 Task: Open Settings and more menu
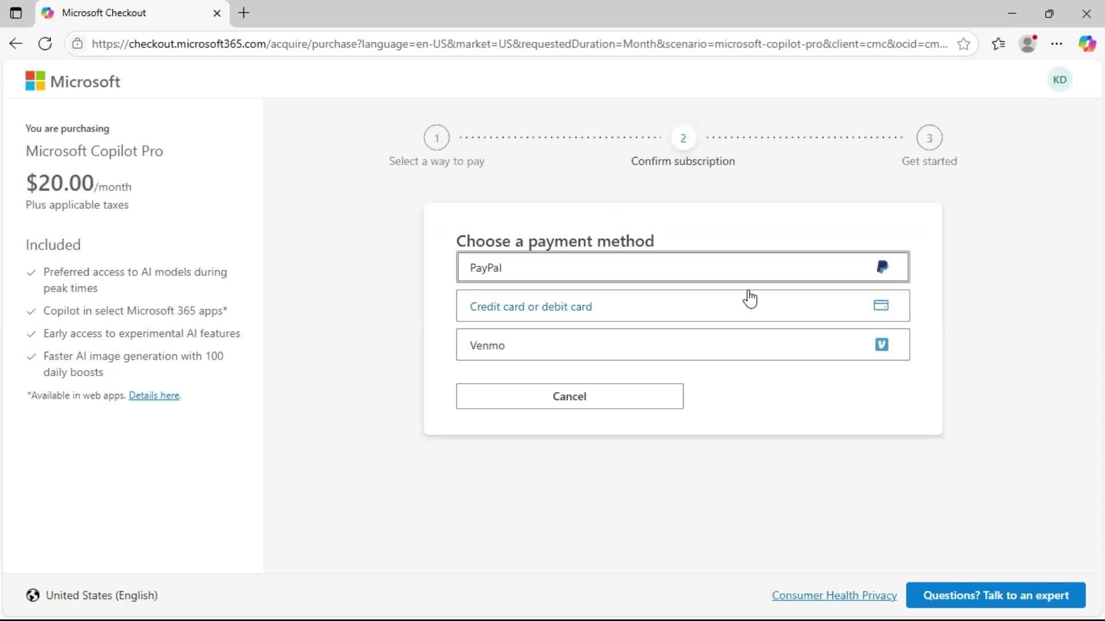[1057, 44]
